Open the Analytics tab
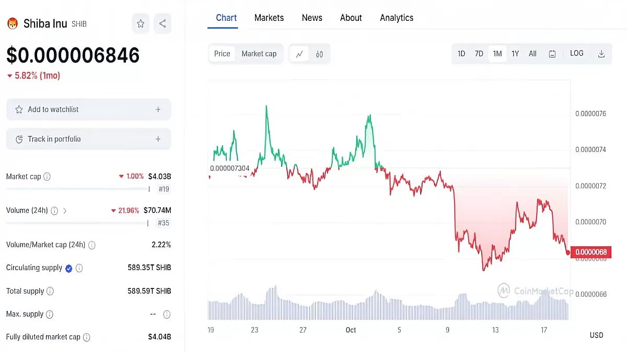 [397, 18]
